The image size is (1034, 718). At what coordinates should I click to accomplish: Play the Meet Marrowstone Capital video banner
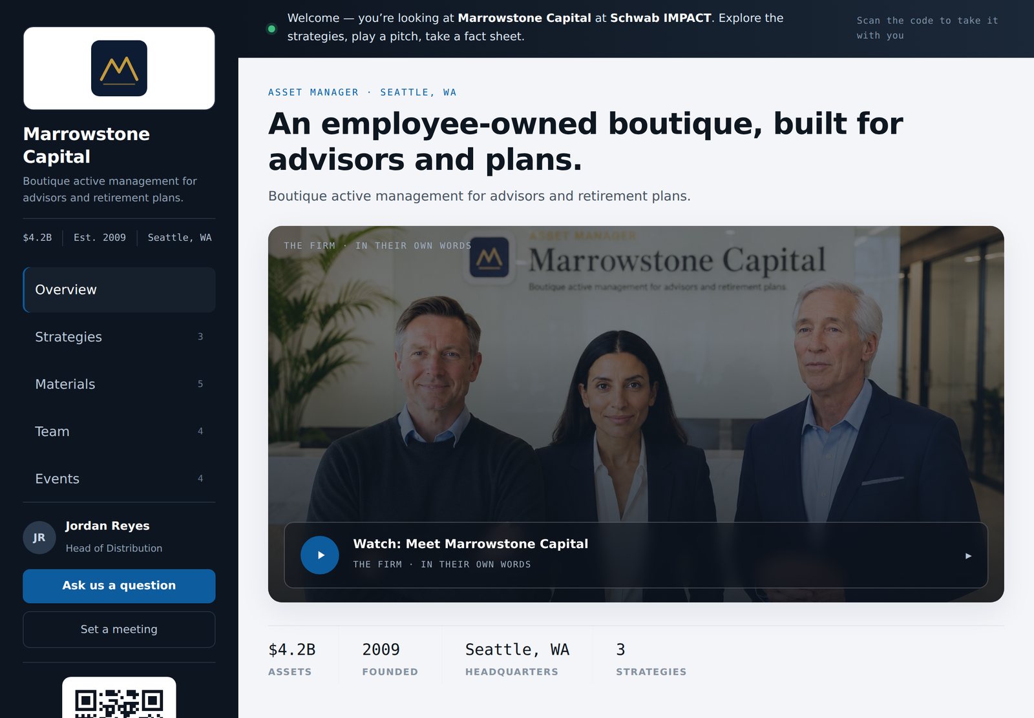click(636, 555)
